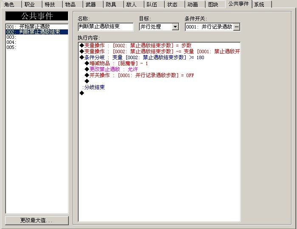
Task: Select the 物品 tab
Action: (72, 4)
